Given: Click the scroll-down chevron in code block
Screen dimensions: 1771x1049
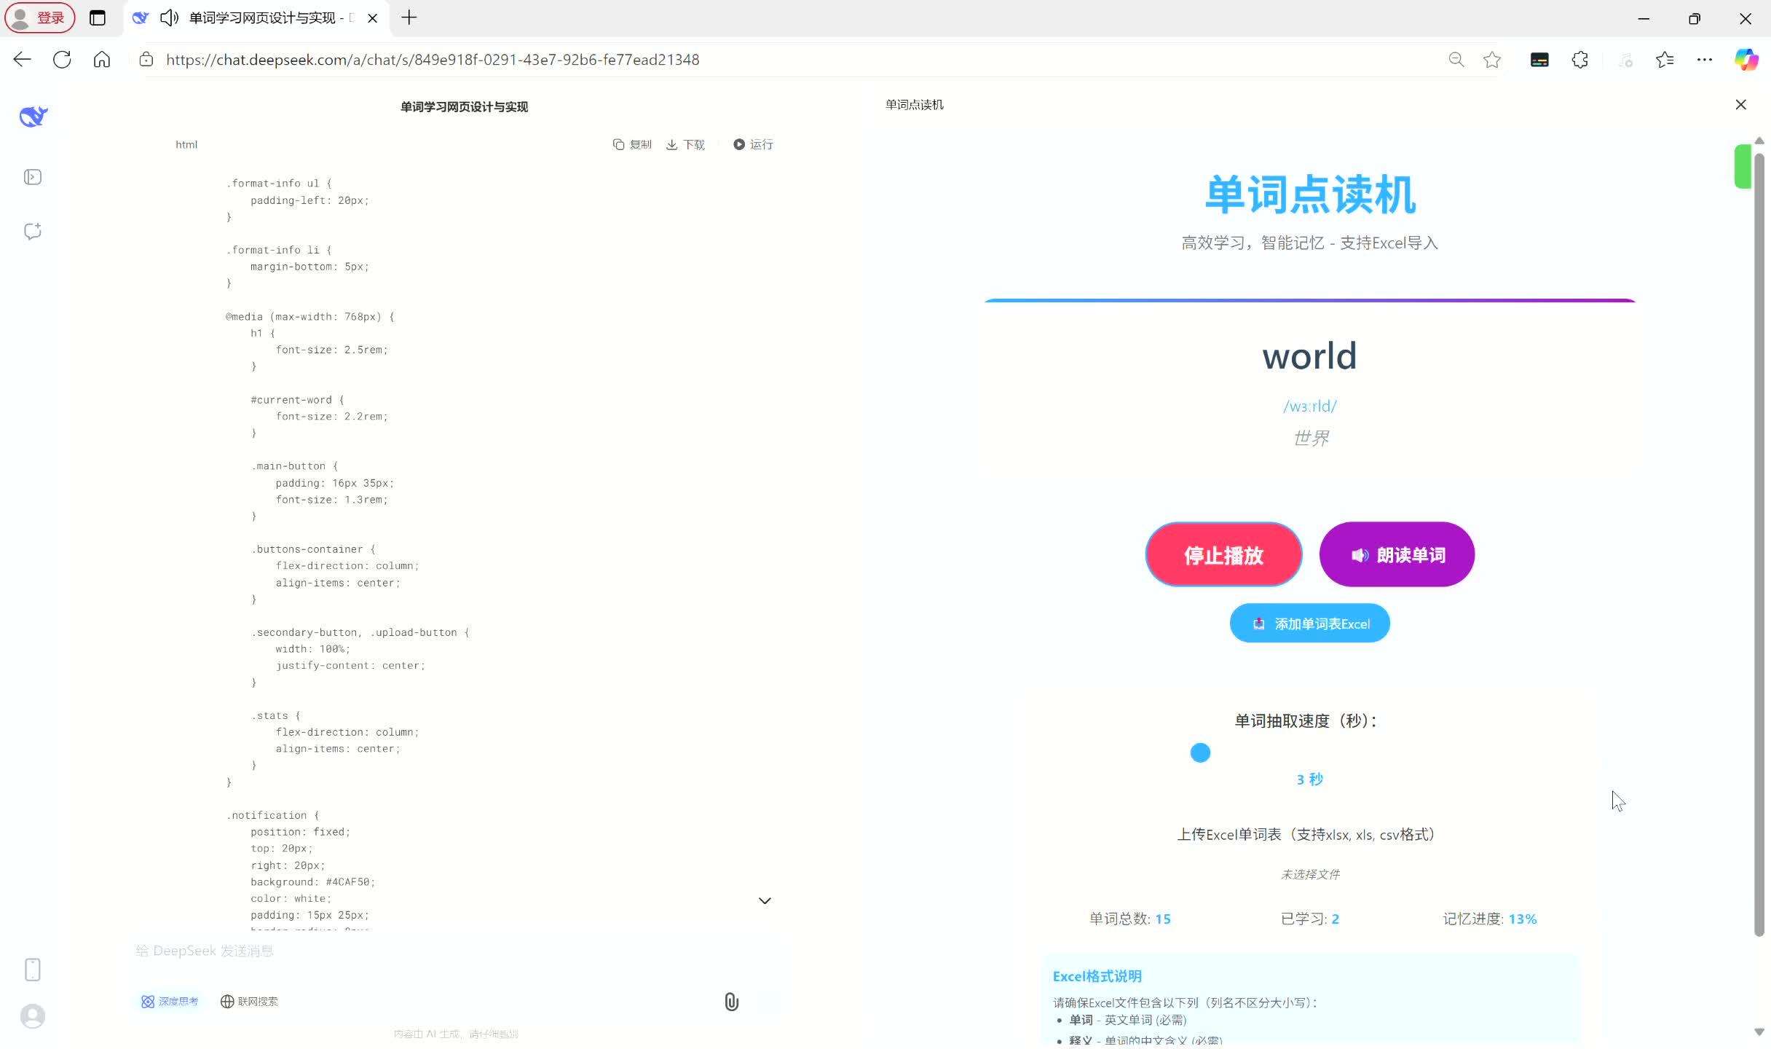Looking at the screenshot, I should coord(765,901).
